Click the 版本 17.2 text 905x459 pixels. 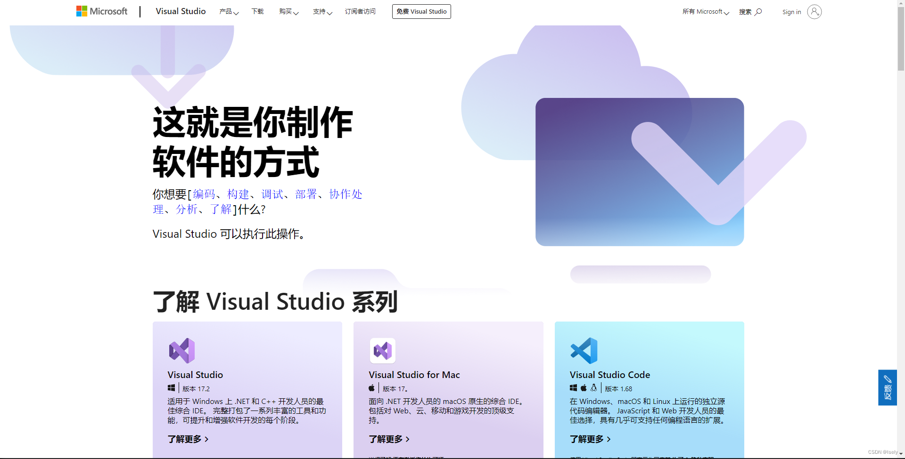pos(196,389)
